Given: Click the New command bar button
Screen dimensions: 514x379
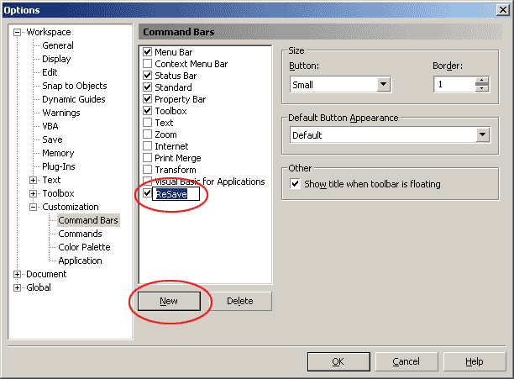Looking at the screenshot, I should pyautogui.click(x=169, y=301).
